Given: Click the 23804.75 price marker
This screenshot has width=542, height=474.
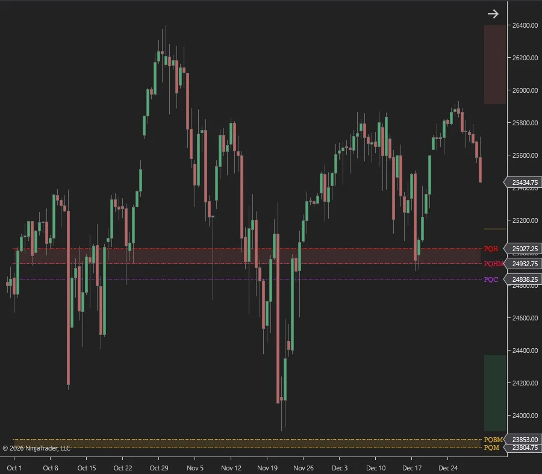Looking at the screenshot, I should click(x=523, y=447).
